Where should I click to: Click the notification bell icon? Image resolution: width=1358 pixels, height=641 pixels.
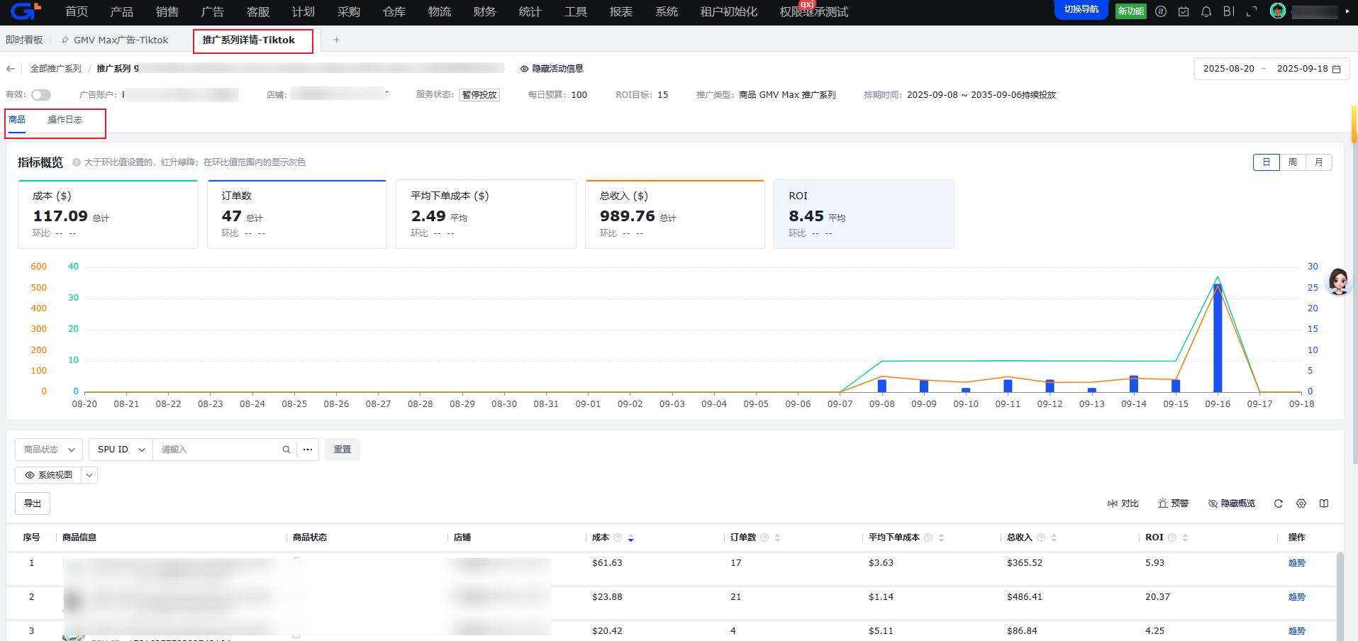1206,11
